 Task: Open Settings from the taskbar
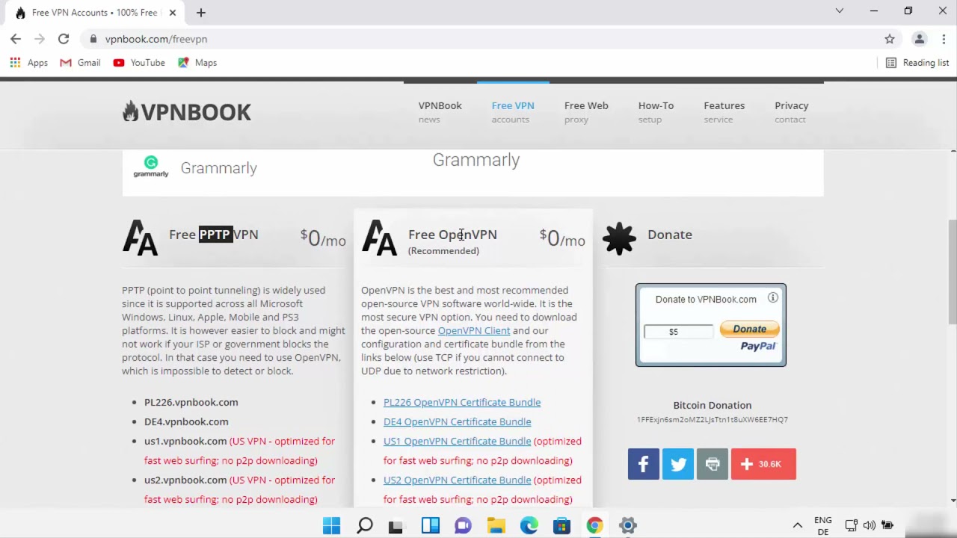click(628, 525)
